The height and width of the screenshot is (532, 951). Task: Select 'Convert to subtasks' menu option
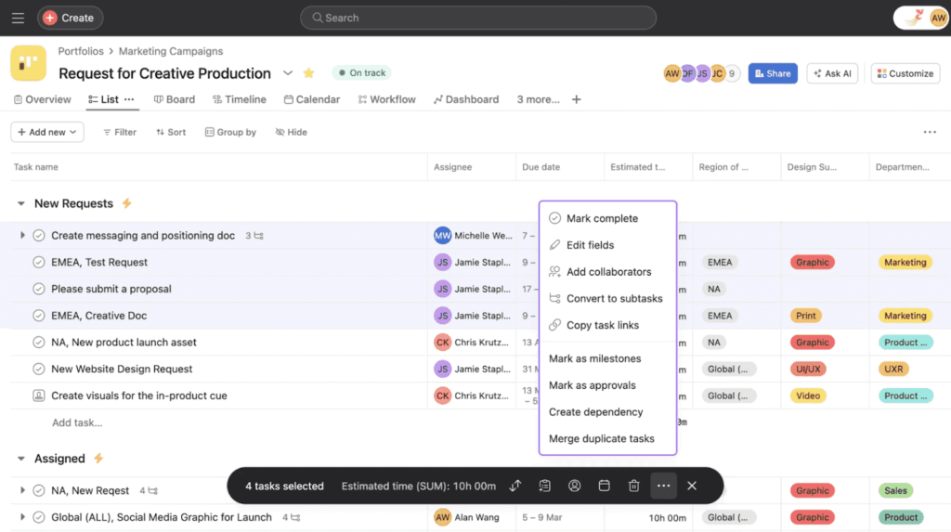614,299
